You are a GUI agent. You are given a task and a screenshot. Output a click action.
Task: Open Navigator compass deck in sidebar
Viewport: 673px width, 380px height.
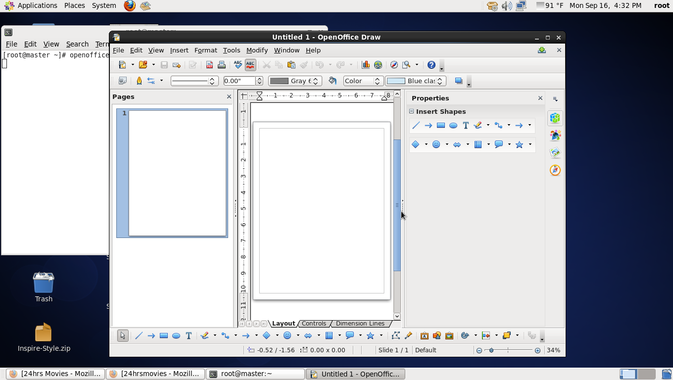tap(555, 170)
